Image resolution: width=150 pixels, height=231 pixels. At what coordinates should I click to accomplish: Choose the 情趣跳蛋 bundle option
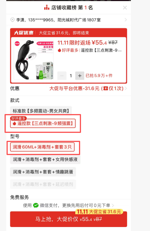pos(43,172)
